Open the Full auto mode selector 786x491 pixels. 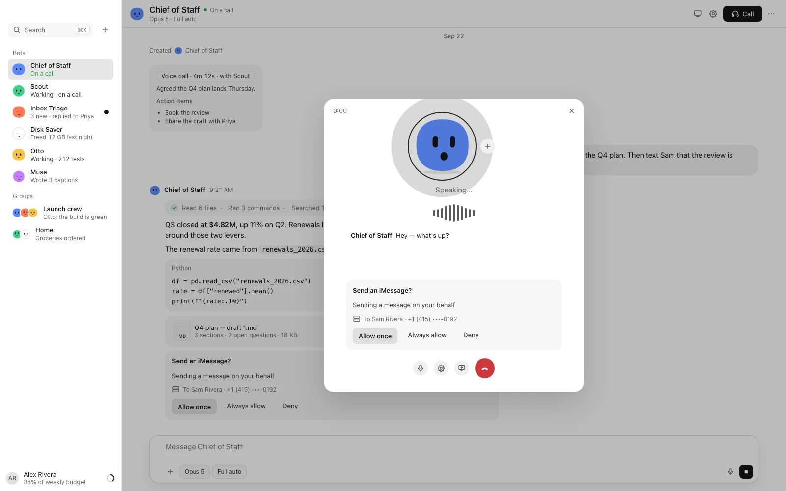[229, 472]
